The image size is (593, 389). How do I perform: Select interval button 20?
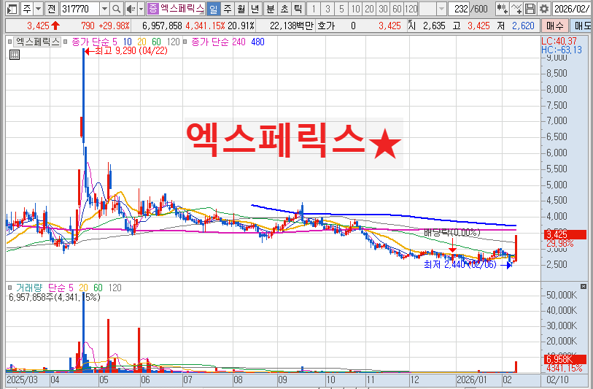369,9
